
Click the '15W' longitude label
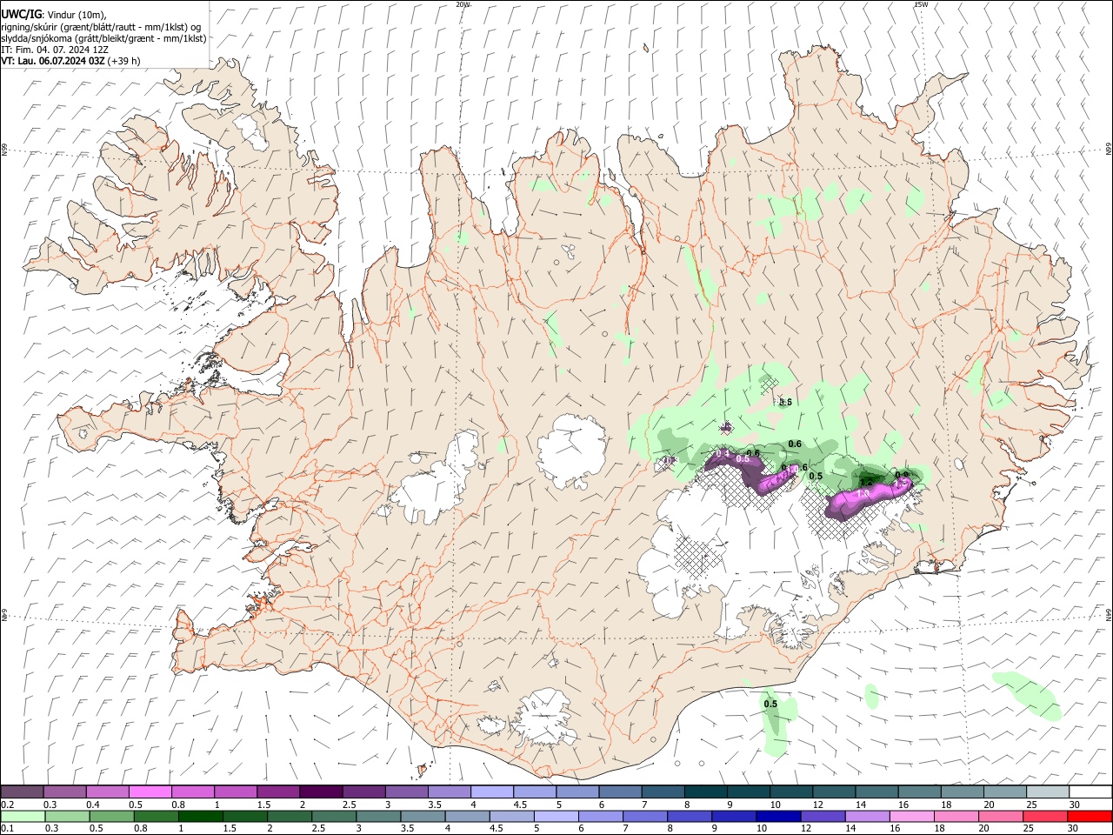920,4
